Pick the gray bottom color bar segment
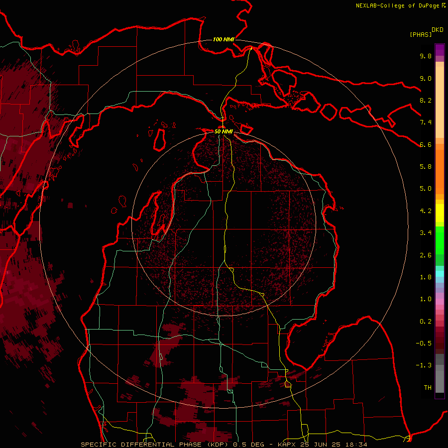448x448 pixels. coord(440,381)
